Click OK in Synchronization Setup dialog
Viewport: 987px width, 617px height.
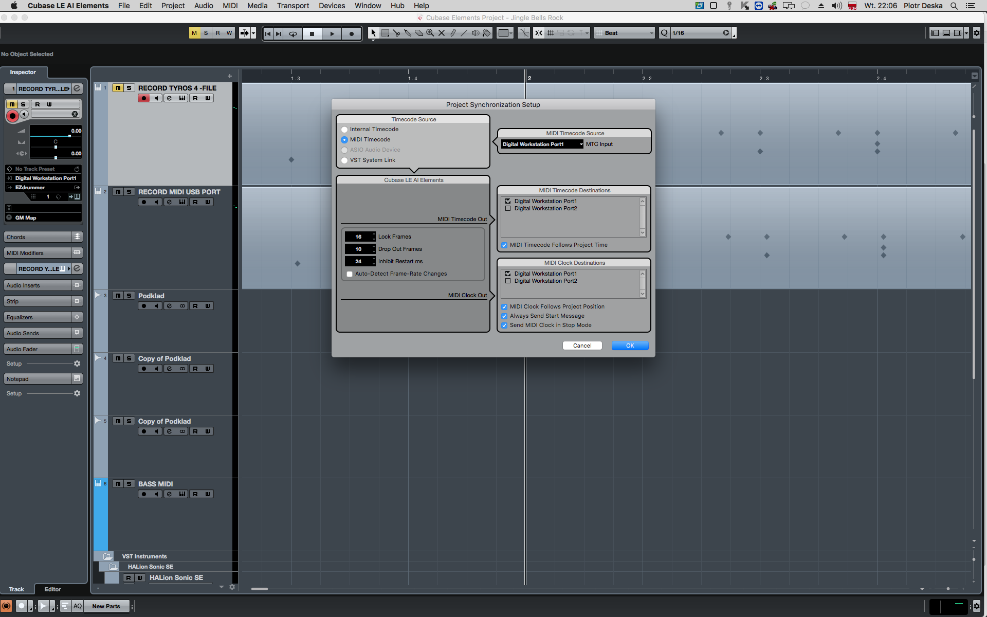630,346
